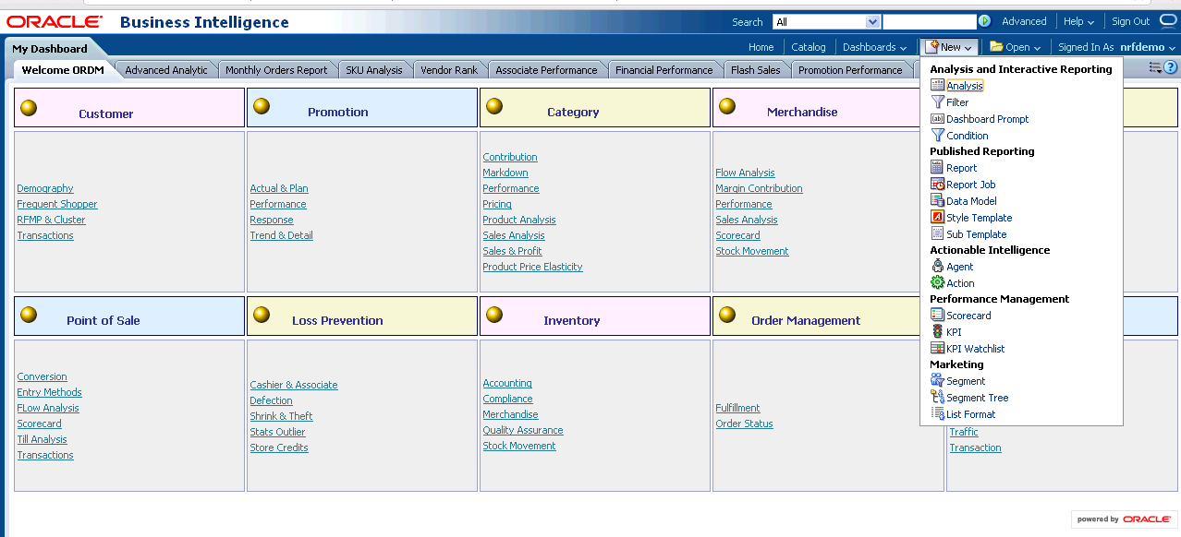Choose the Style Template icon
Image resolution: width=1181 pixels, height=537 pixels.
937,218
